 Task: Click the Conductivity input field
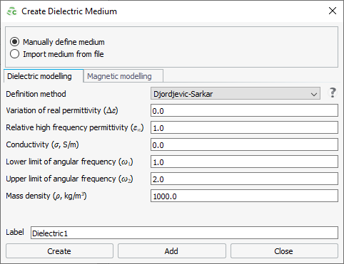[x=244, y=144]
